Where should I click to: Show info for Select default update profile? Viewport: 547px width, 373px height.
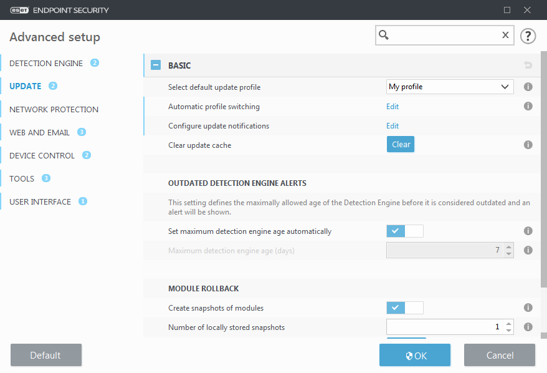tap(528, 87)
